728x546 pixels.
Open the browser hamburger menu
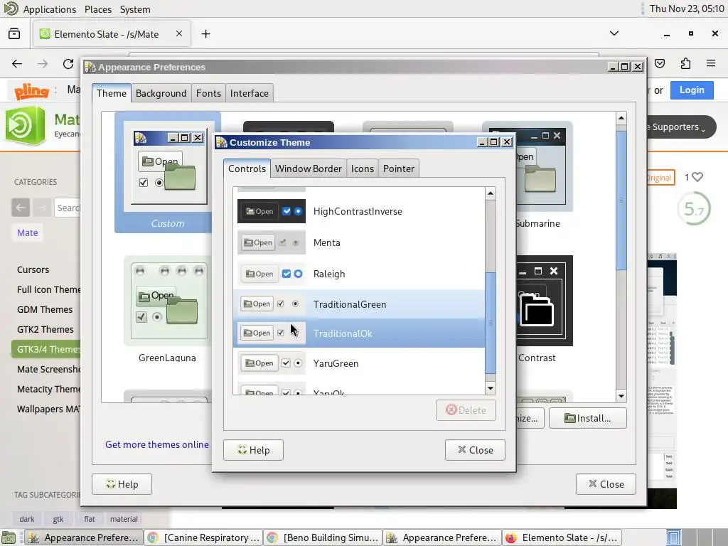711,63
